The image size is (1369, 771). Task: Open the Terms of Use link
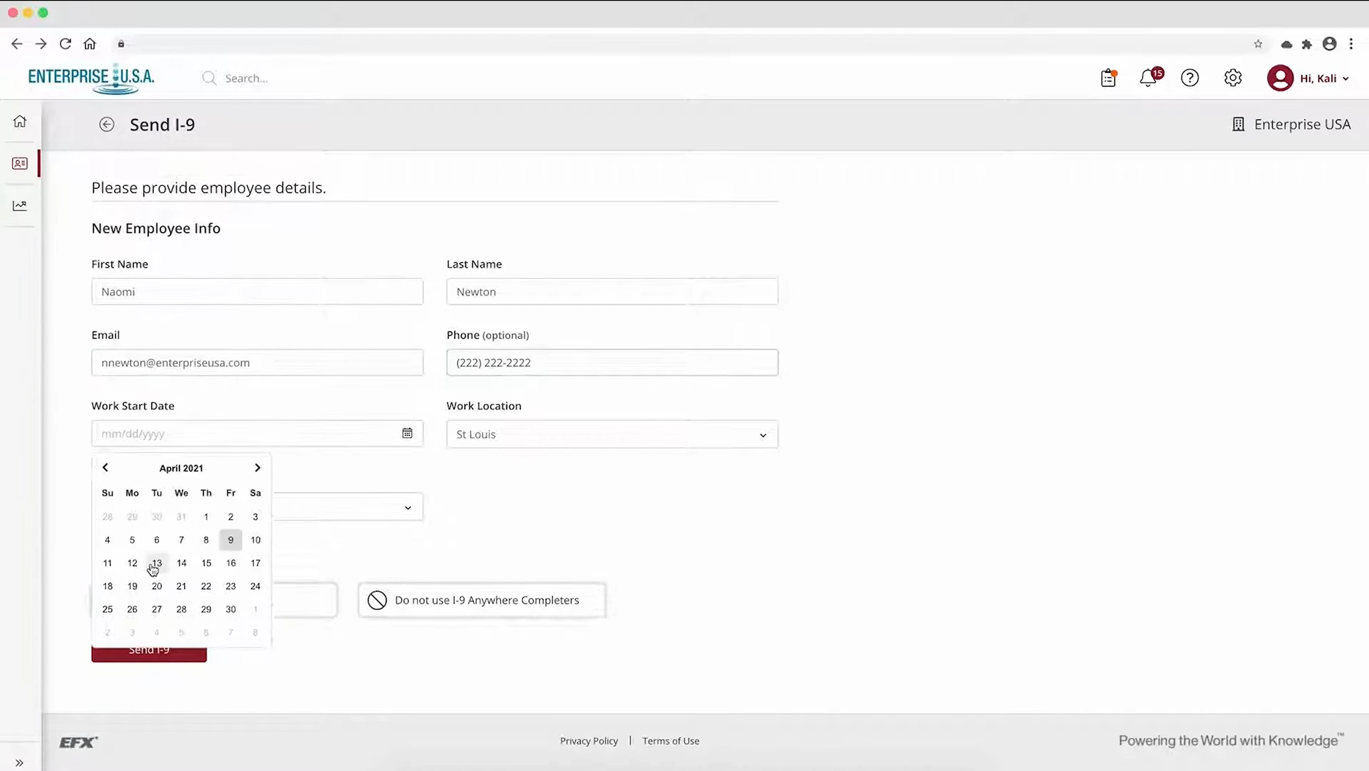tap(671, 741)
